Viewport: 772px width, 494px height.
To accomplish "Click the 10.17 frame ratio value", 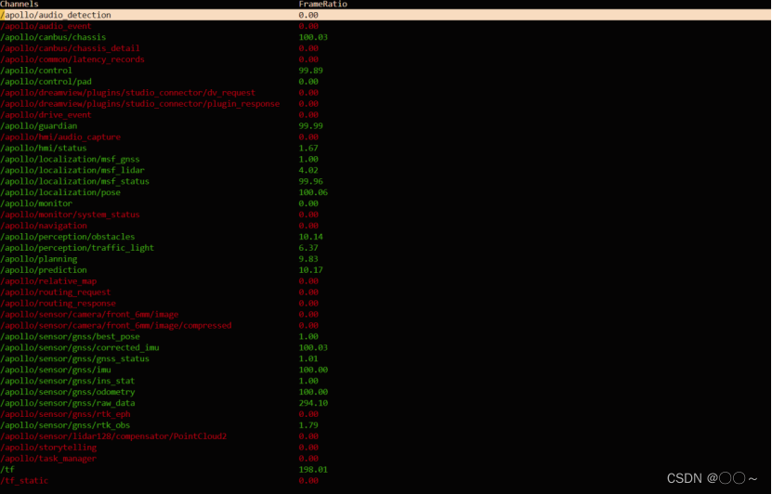I will tap(310, 269).
